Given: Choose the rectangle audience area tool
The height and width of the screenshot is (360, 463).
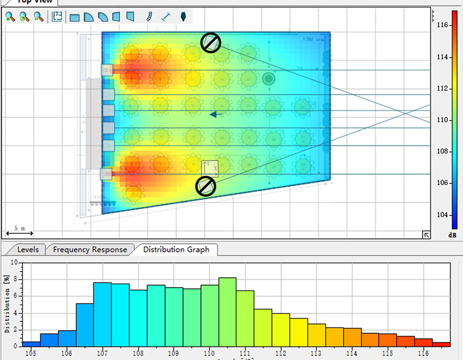Looking at the screenshot, I should pyautogui.click(x=75, y=17).
